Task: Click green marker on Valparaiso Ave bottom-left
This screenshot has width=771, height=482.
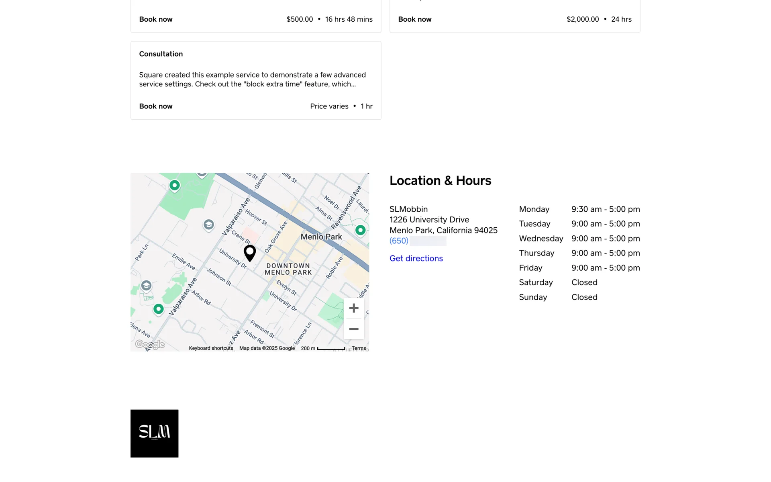Action: click(x=159, y=309)
